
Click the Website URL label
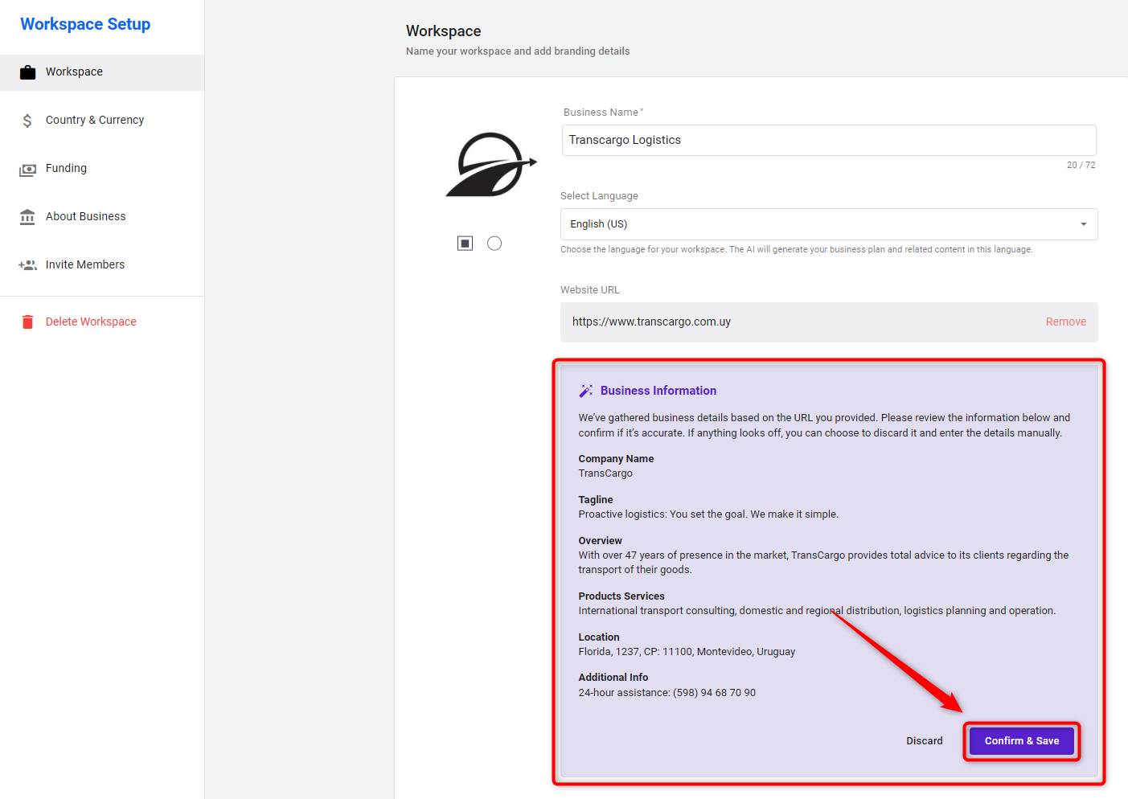click(x=590, y=290)
